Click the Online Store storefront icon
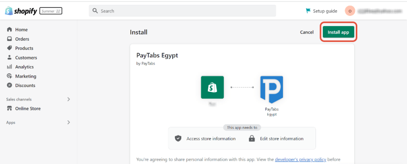 pos(10,109)
